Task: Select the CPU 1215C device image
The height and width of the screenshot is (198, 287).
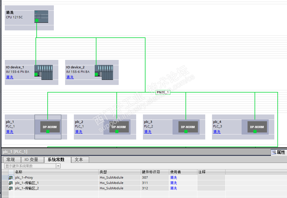Action: point(41,17)
